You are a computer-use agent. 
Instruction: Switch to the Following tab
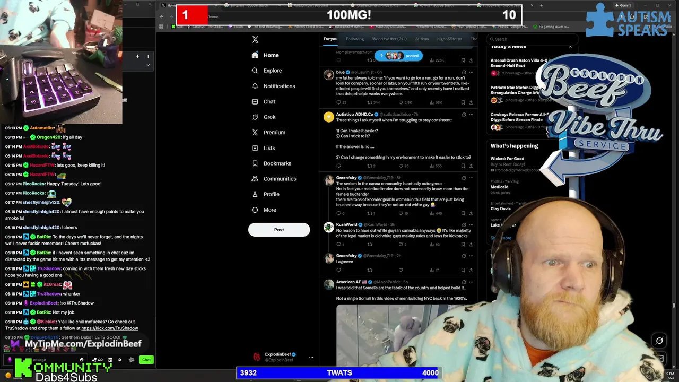tap(355, 39)
